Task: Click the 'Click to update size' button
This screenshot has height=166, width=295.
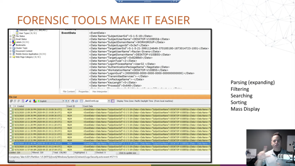Action: coord(128,153)
